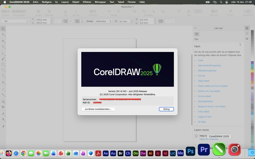Open Juridiska meddelanden from the About dialog
Image resolution: width=255 pixels, height=159 pixels.
pyautogui.click(x=98, y=109)
